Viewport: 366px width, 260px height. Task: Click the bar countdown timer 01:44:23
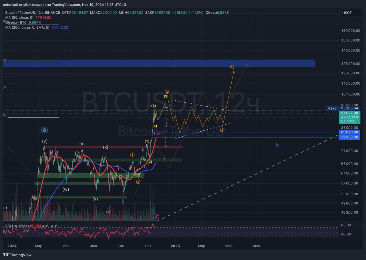(349, 121)
